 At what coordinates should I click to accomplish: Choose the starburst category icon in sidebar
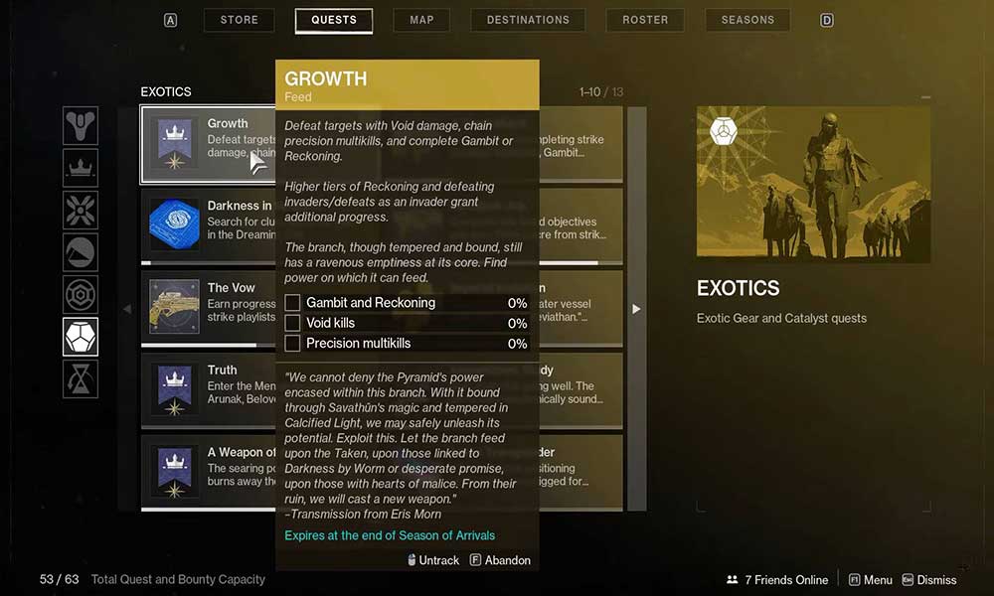81,211
